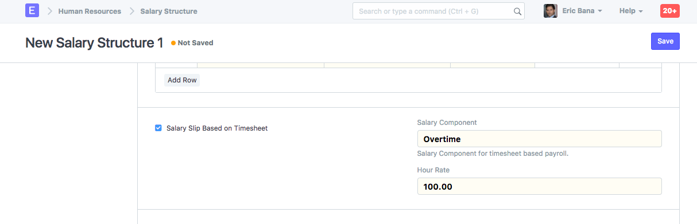This screenshot has width=697, height=224.
Task: Open Salary Component field containing Overtime
Action: point(539,139)
